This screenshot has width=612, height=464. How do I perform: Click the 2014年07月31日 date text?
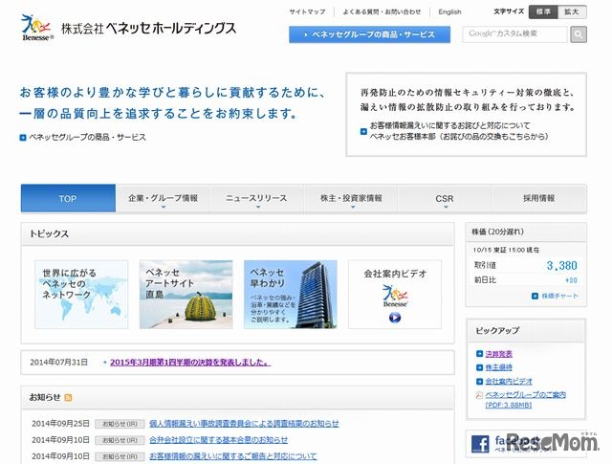point(59,363)
